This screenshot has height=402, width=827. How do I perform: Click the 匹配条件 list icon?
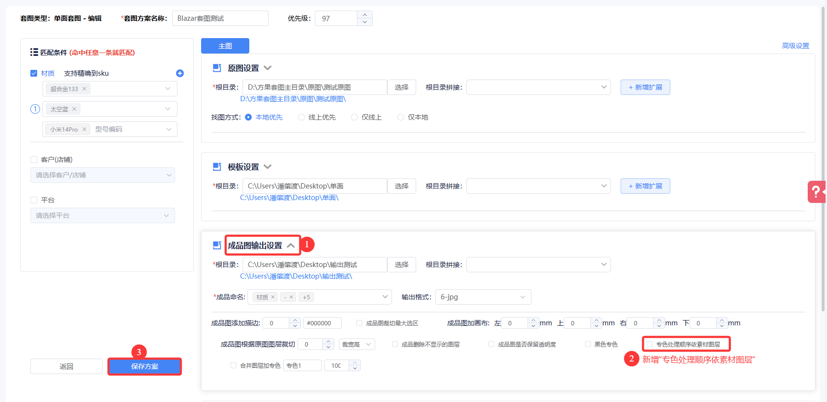pyautogui.click(x=34, y=52)
